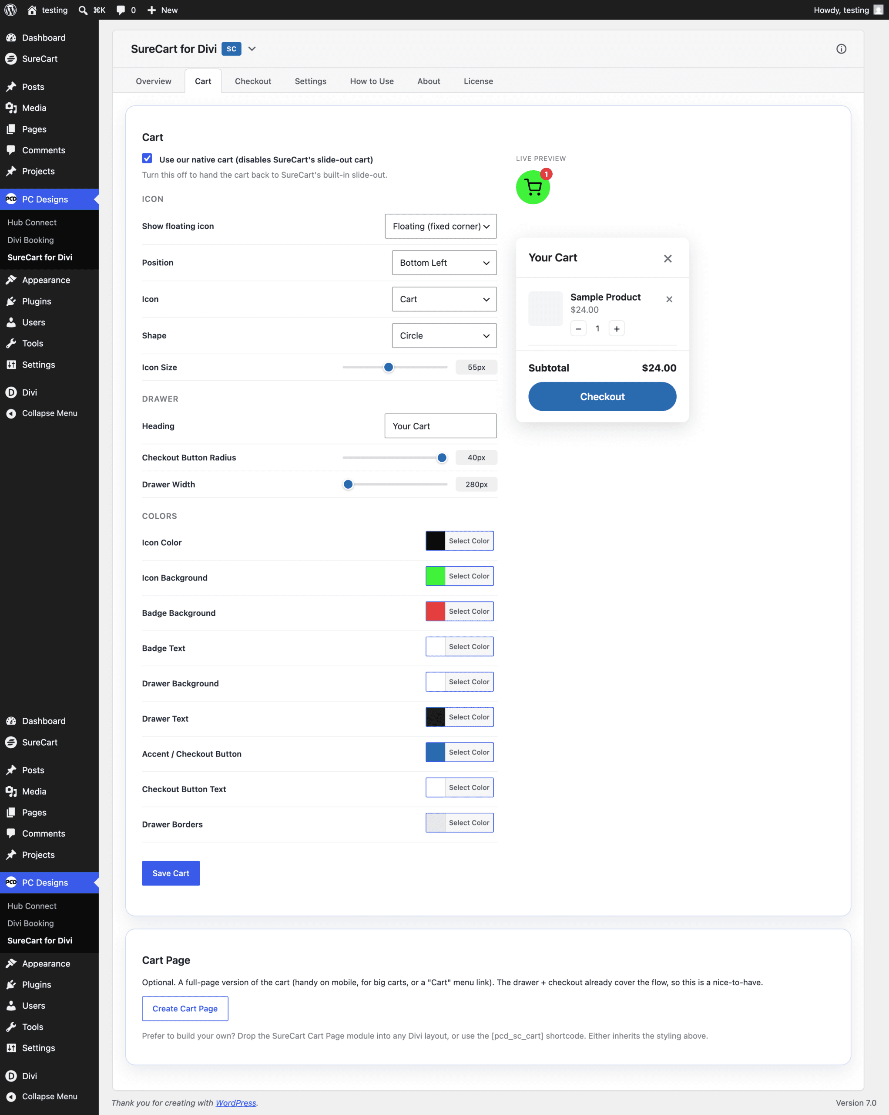Switch to the Checkout tab
Screen dimensions: 889x1115
(x=253, y=81)
